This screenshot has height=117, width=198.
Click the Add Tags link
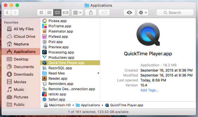149,90
